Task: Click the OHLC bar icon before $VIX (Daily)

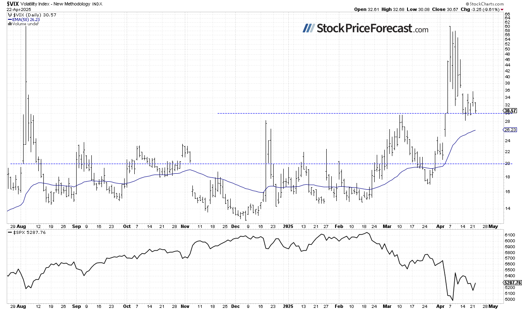Action: [9, 15]
